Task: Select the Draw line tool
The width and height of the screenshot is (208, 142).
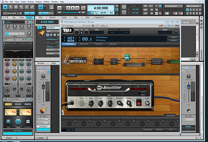Action: (27, 7)
